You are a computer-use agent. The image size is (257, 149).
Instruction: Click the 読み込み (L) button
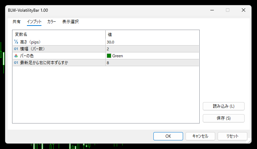point(223,106)
